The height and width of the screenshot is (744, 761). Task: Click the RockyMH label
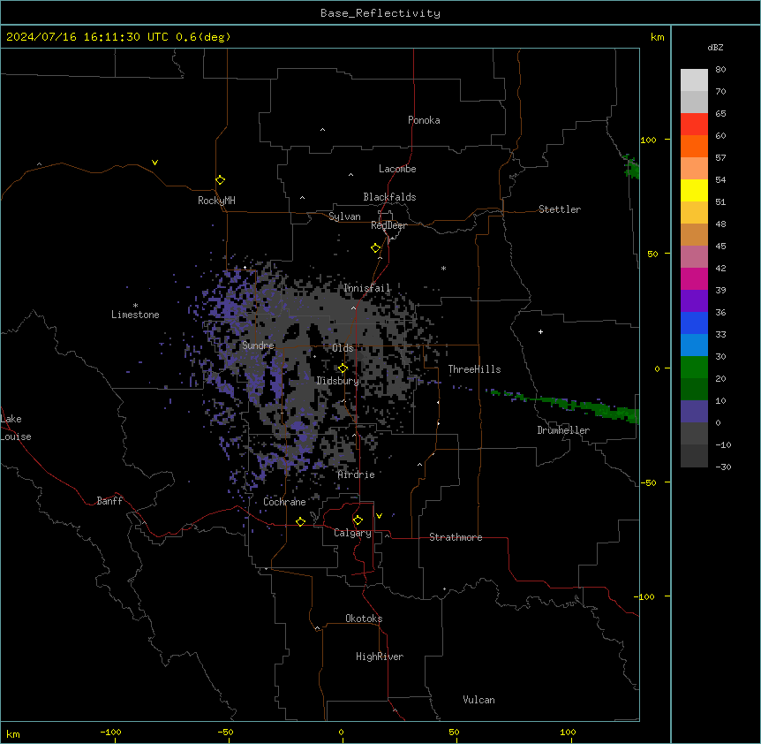point(216,201)
